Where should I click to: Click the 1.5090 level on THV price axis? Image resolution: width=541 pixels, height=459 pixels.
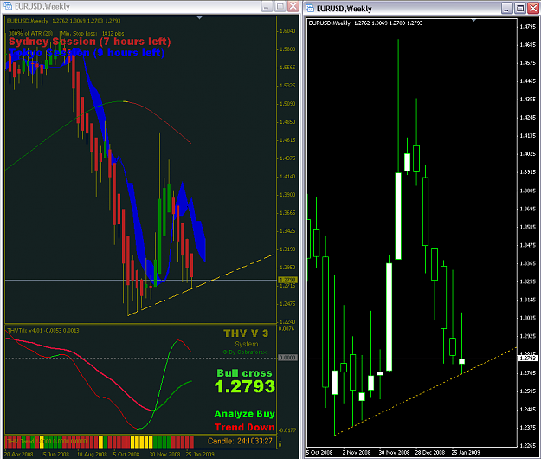point(287,104)
